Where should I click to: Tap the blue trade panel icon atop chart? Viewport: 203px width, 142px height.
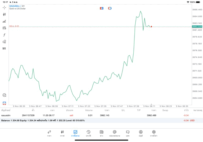tap(101, 8)
